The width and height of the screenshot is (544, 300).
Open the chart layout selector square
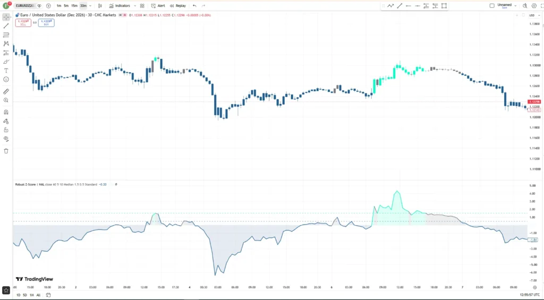[492, 5]
